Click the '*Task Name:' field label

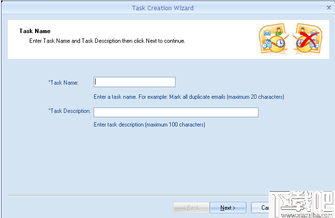point(63,83)
